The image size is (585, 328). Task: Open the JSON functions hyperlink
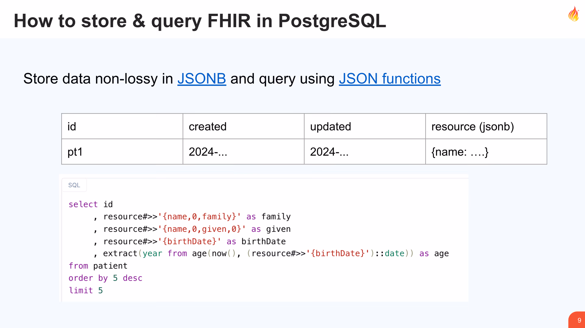389,79
